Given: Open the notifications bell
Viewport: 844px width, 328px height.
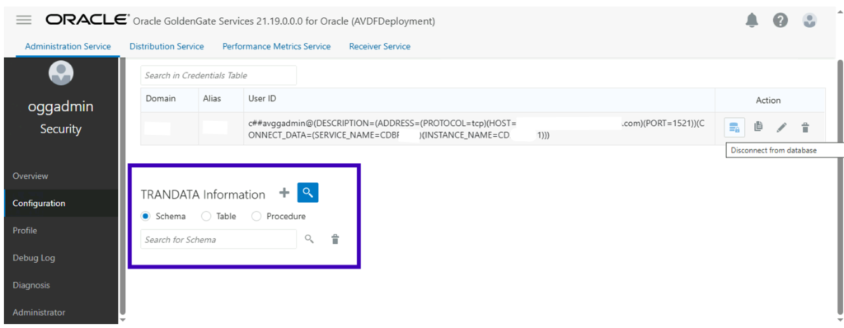Looking at the screenshot, I should [x=752, y=21].
